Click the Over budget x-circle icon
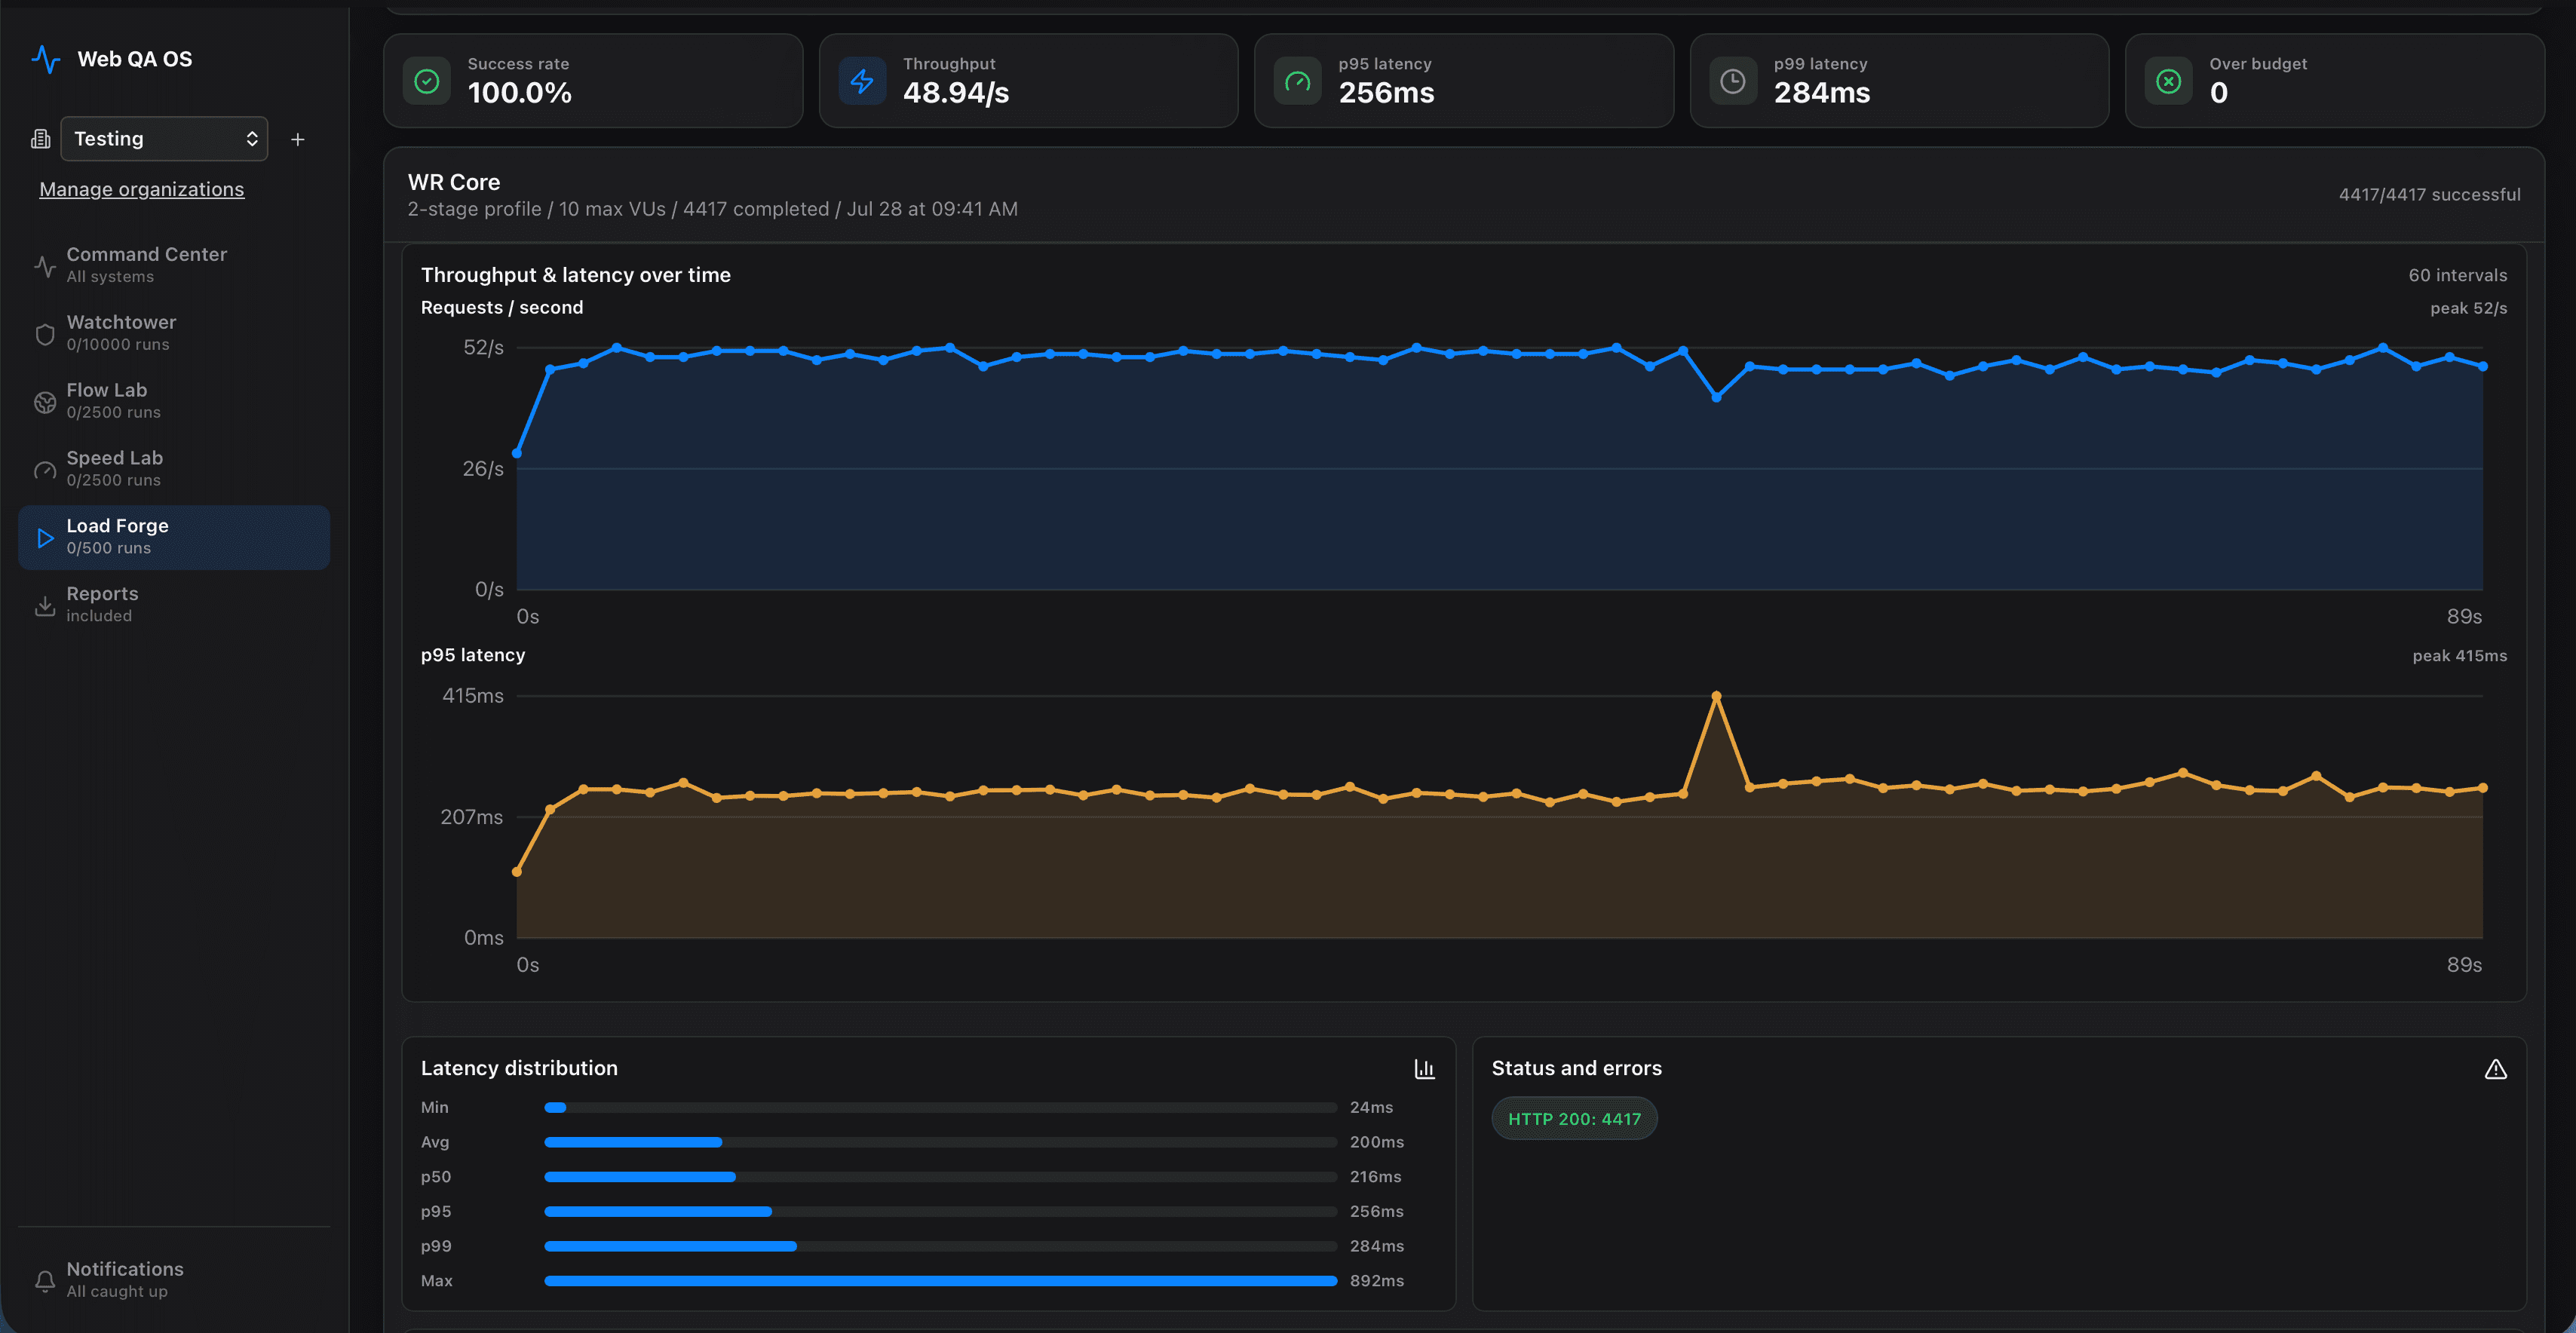This screenshot has height=1333, width=2576. click(x=2169, y=81)
